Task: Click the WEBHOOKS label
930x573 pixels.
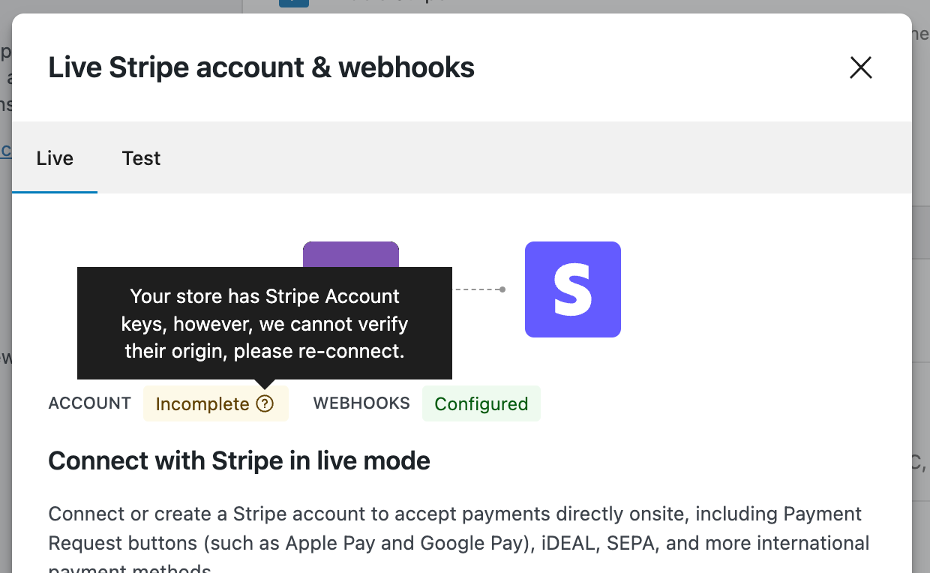Action: pyautogui.click(x=361, y=403)
